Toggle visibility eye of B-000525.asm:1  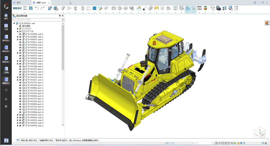pyautogui.click(x=20, y=34)
